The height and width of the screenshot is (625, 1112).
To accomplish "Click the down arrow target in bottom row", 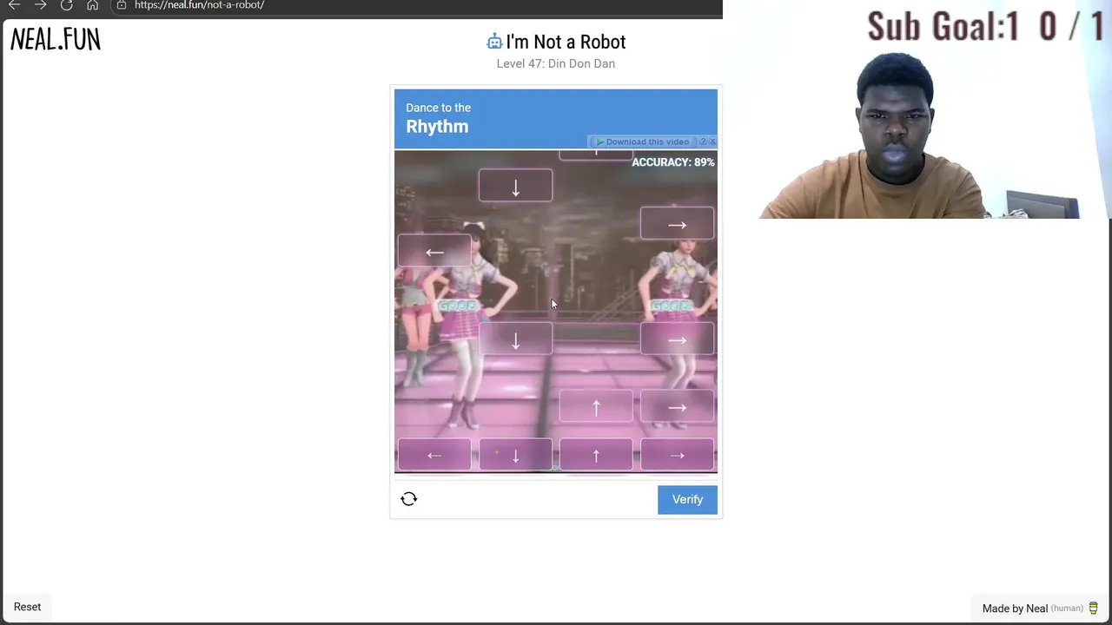I will 515,455.
